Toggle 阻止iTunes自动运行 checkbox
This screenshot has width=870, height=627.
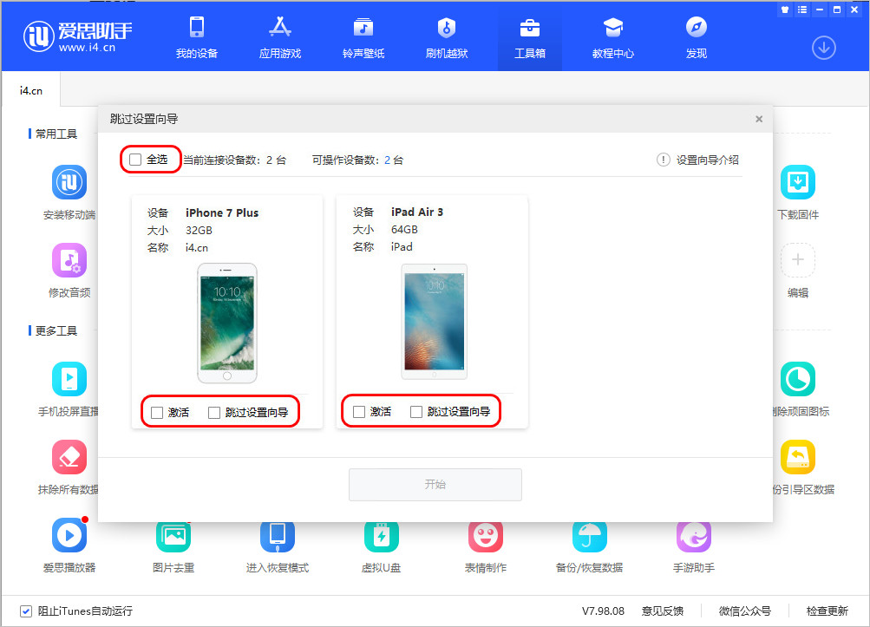pos(25,611)
